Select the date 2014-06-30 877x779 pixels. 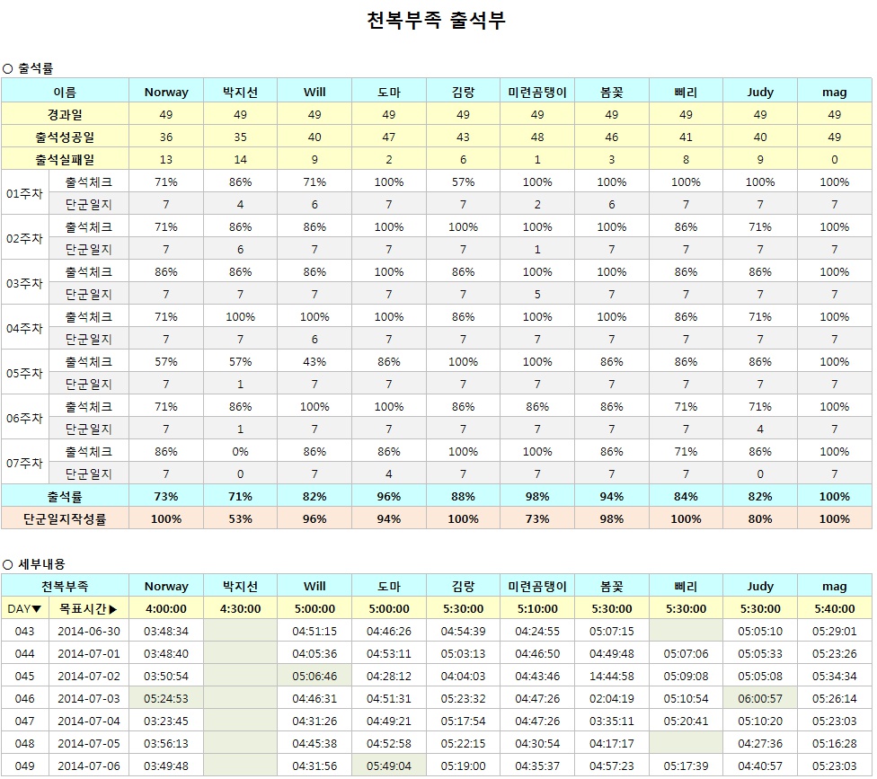click(89, 631)
